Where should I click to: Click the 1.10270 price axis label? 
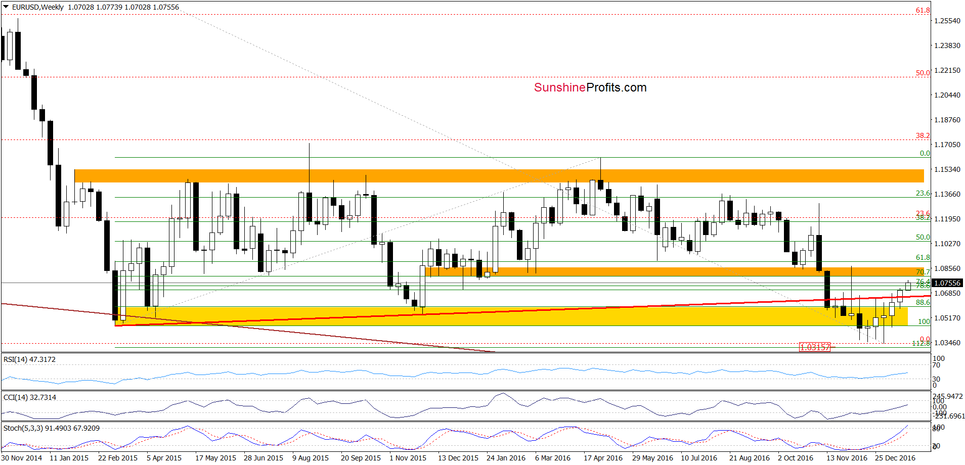coord(947,244)
